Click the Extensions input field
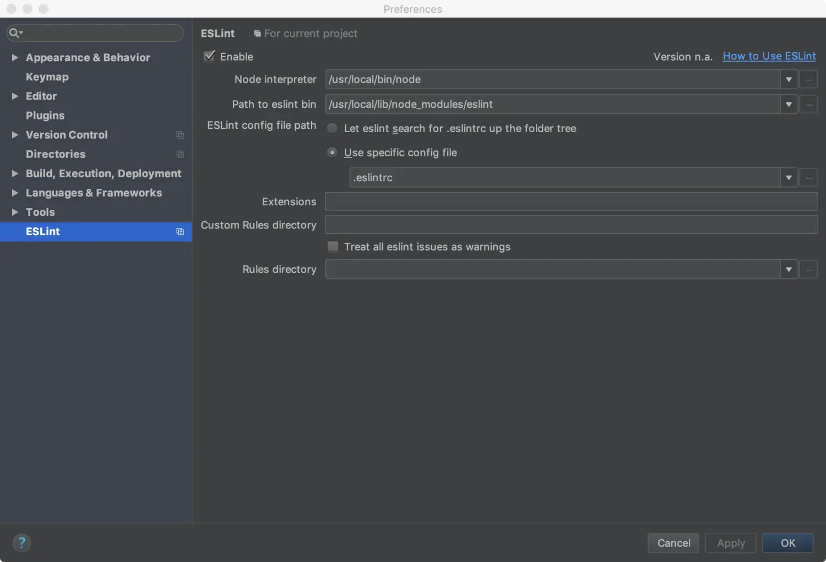826x562 pixels. [x=571, y=201]
